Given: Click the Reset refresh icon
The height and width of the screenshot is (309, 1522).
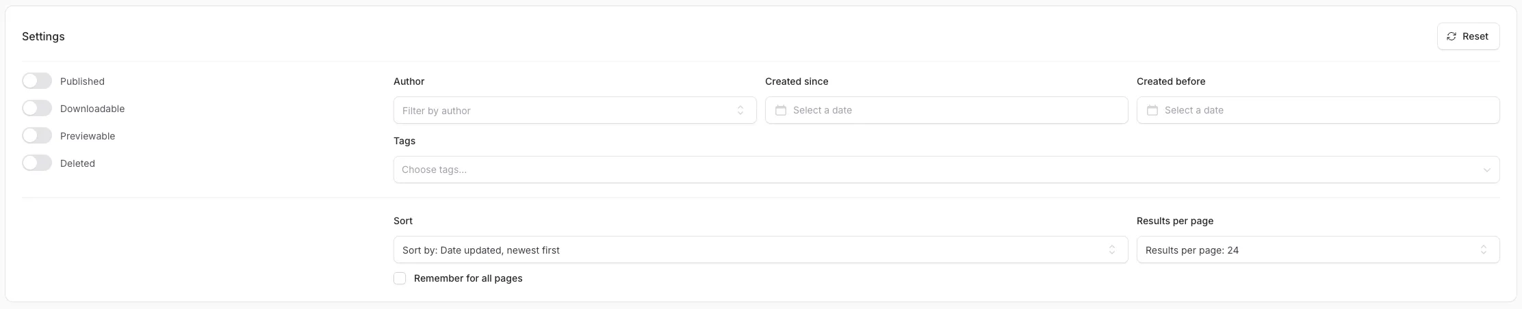Looking at the screenshot, I should [x=1451, y=36].
